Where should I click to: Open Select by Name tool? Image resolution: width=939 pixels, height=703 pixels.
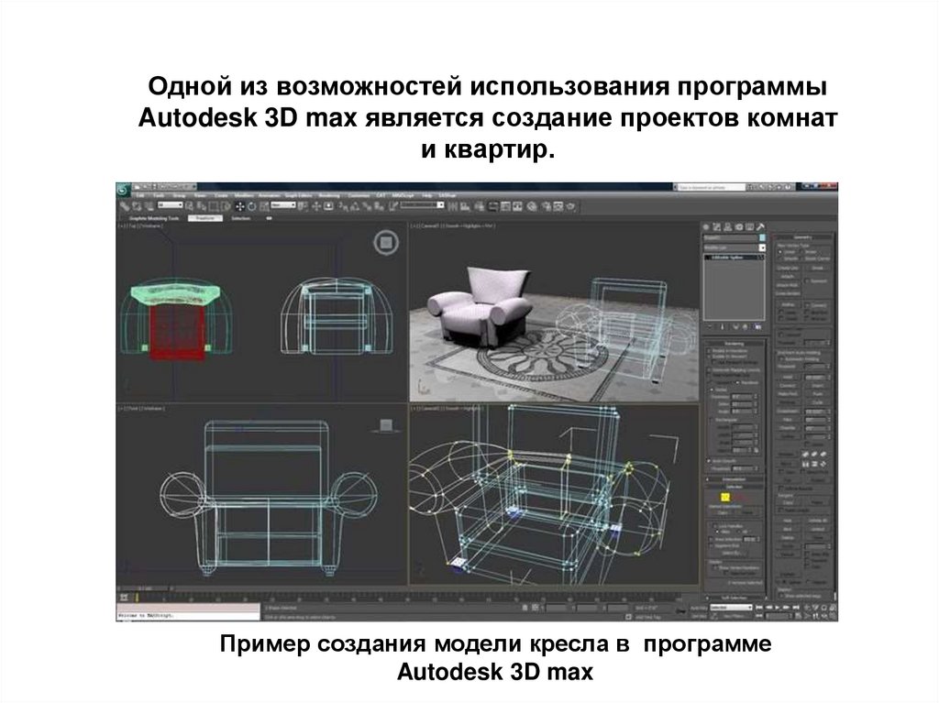[x=201, y=206]
